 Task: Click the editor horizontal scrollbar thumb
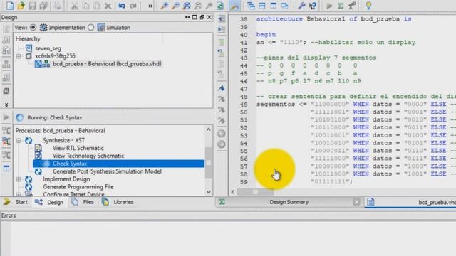(255, 192)
